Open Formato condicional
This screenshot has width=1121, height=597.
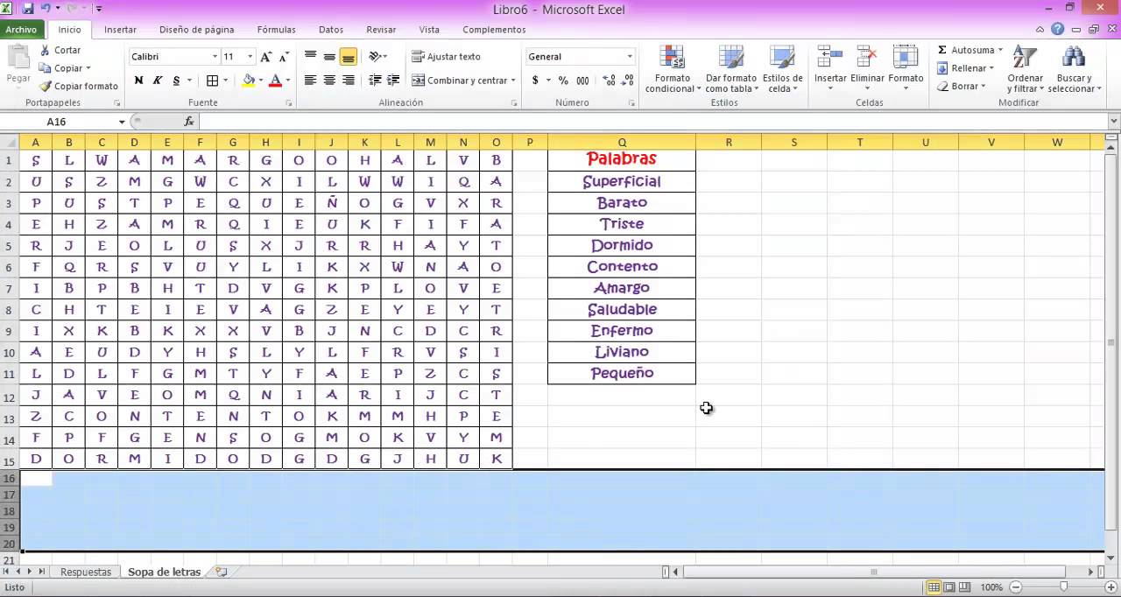coord(673,69)
